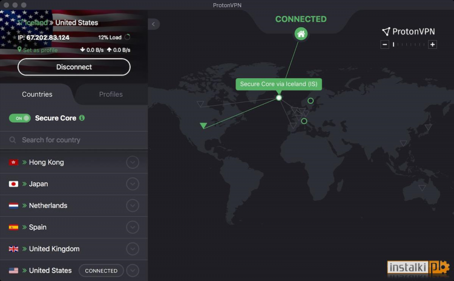Expand the Netherlands server list

click(x=133, y=205)
